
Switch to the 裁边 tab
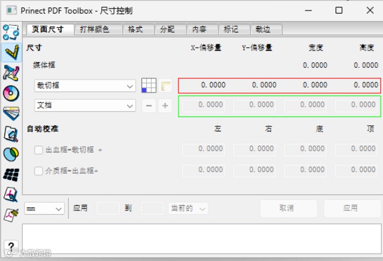click(266, 30)
